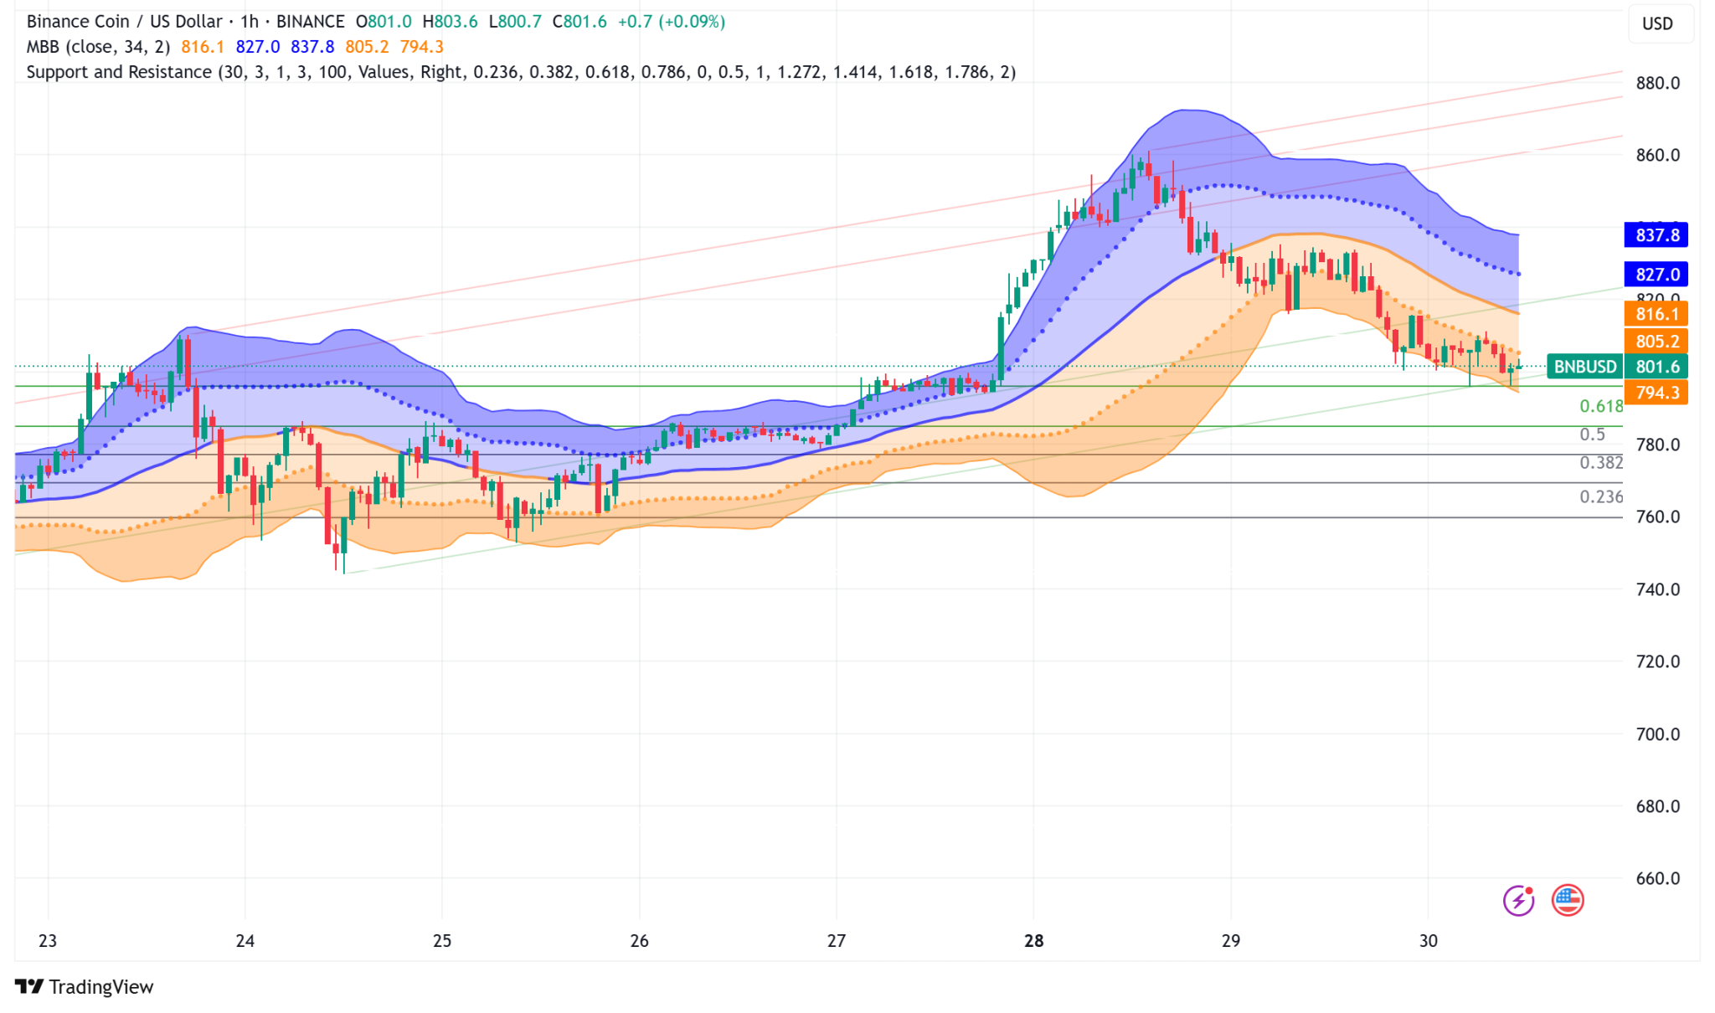
Task: Click the O801.0 open value in header
Action: click(384, 22)
